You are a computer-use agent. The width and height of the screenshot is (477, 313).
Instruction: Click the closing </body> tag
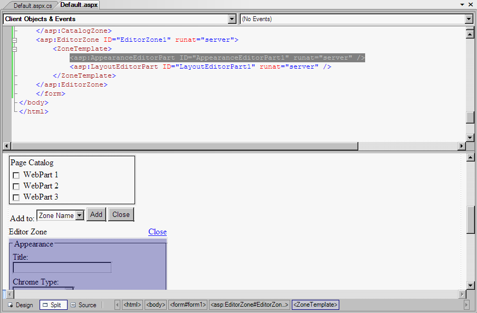pos(33,102)
